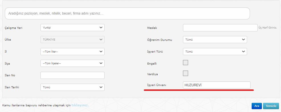This screenshot has height=112, width=281.
Task: Check the Vardiya checkbox
Action: tap(186, 73)
